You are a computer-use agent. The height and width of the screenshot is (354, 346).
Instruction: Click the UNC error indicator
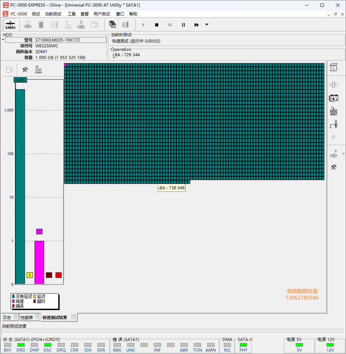coord(131,345)
